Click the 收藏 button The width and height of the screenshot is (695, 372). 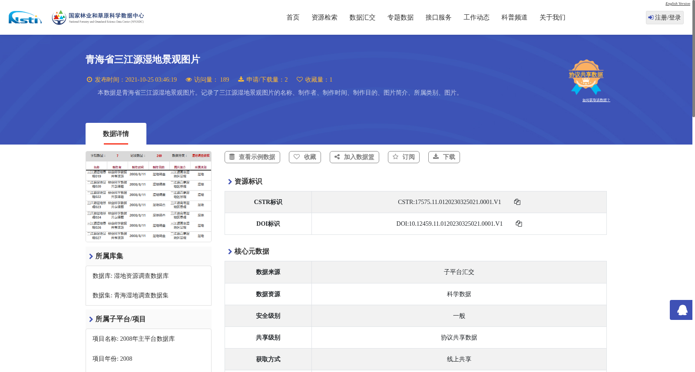pos(305,157)
